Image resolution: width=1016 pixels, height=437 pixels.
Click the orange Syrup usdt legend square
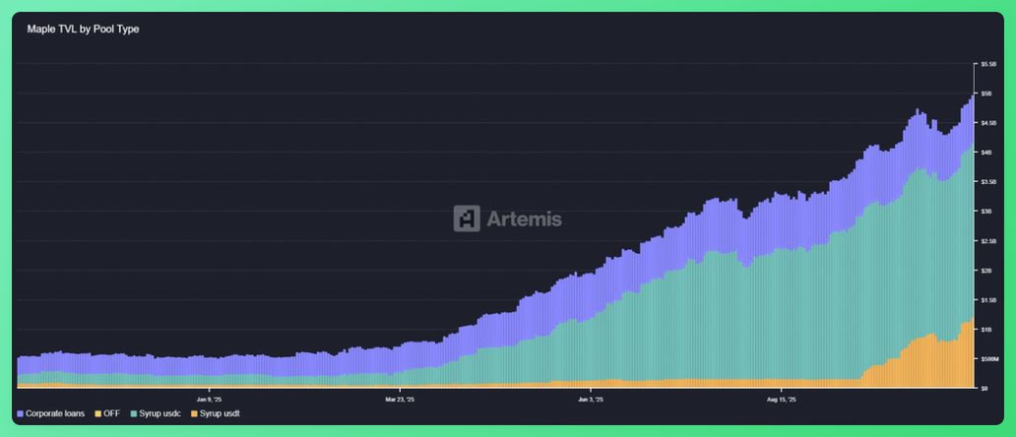pos(194,413)
